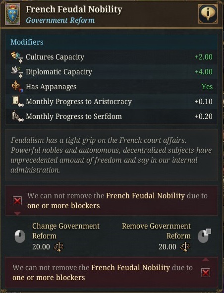Click the French coat of arms shield icon

(x=12, y=14)
